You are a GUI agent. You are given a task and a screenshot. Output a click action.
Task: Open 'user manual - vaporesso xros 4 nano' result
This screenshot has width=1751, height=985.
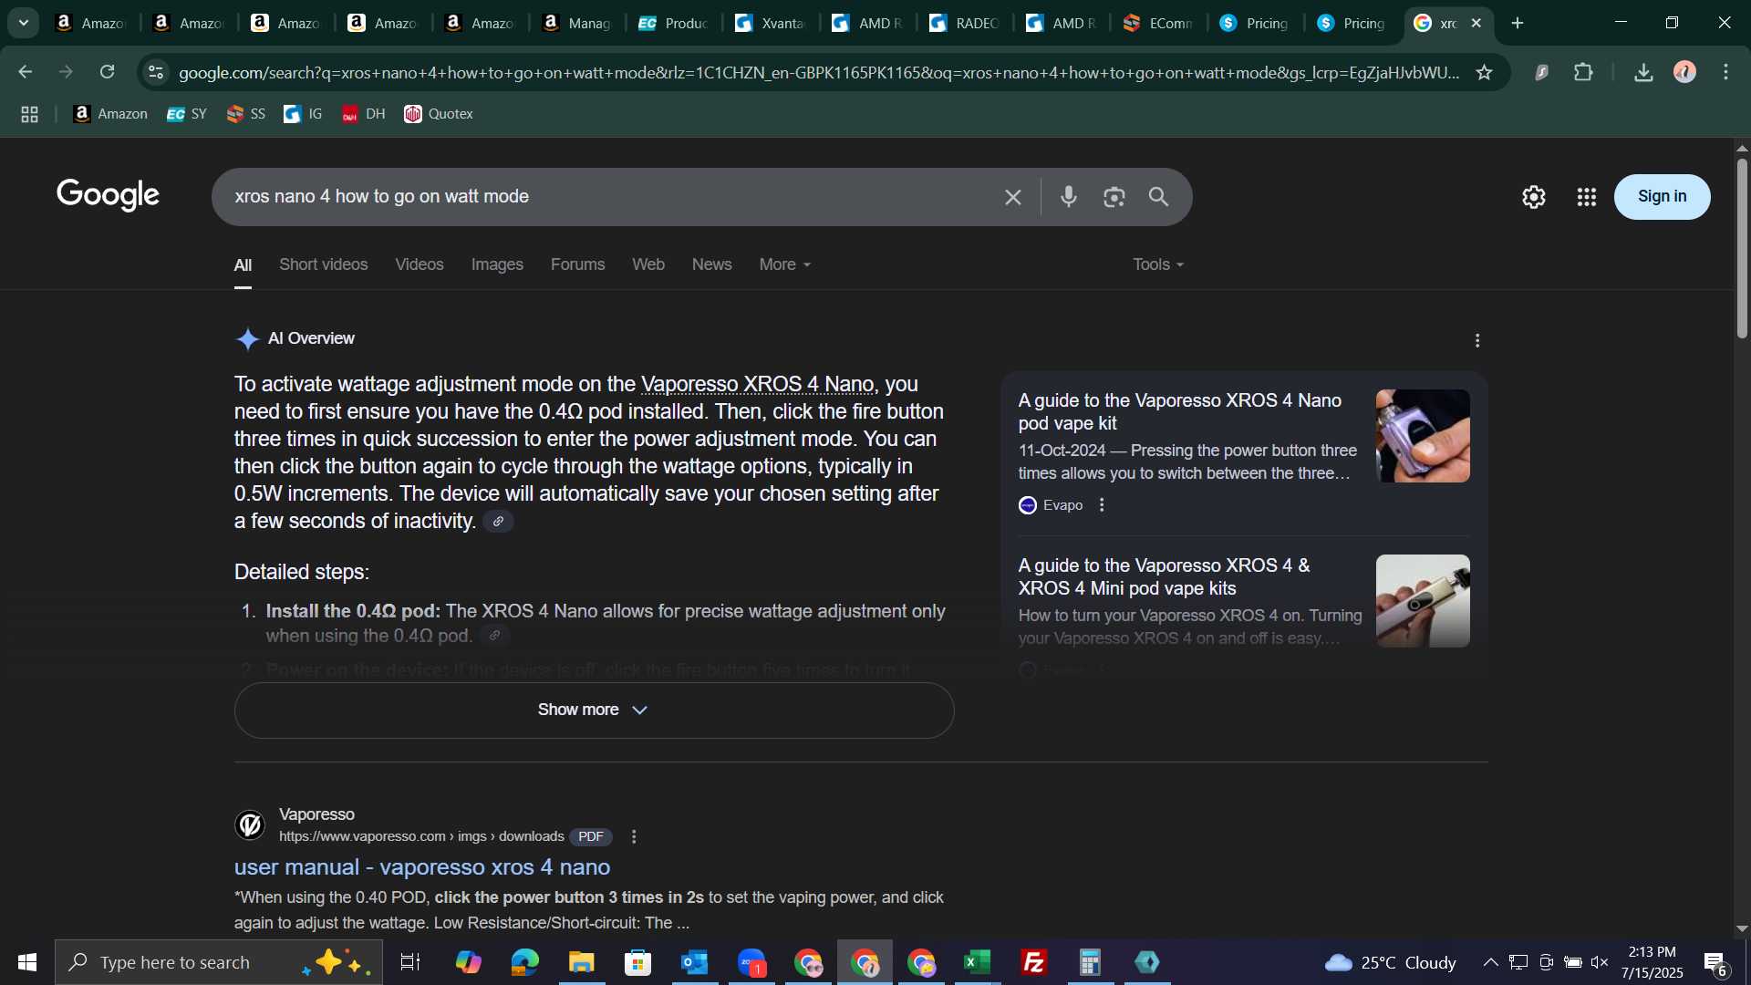click(422, 867)
